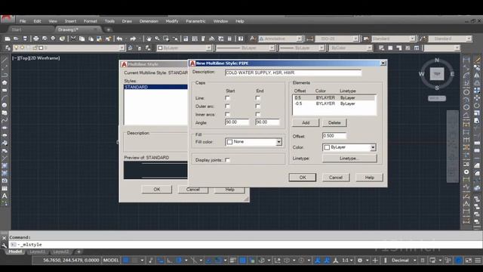Click the New drawing icon in toolbar
The image size is (483, 272).
[x=8, y=39]
